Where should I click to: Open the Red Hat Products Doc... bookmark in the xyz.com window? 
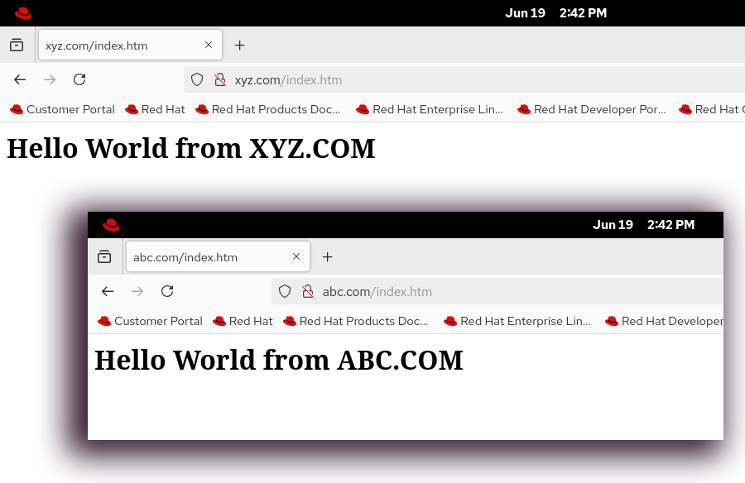(268, 109)
